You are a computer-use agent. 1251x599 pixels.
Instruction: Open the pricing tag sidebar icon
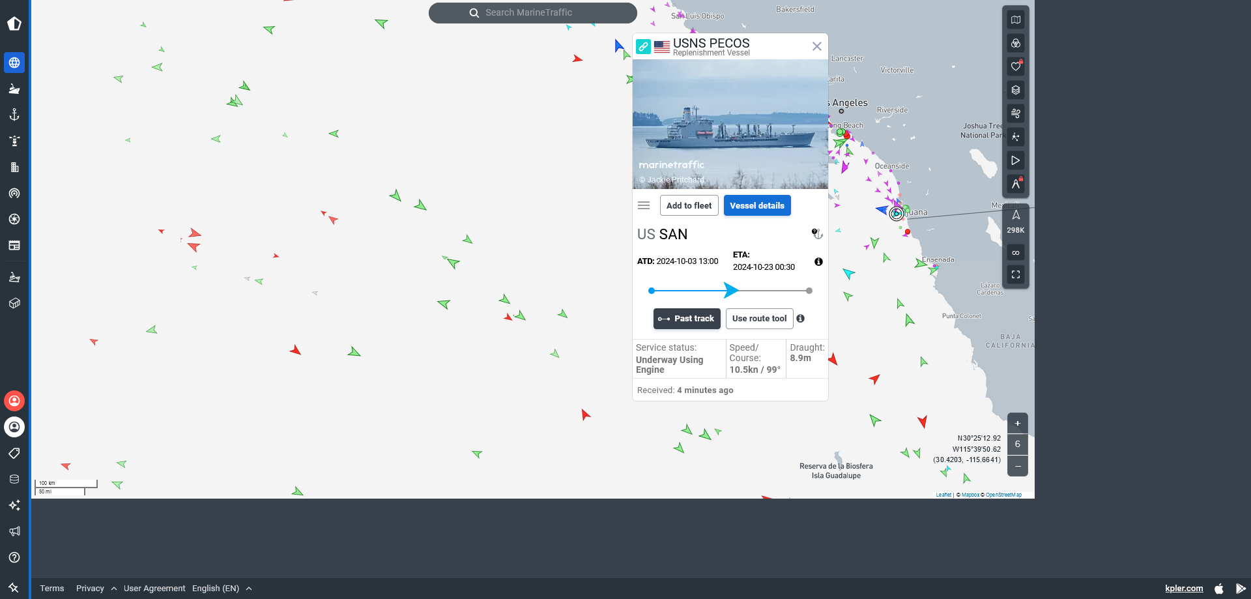click(x=14, y=453)
